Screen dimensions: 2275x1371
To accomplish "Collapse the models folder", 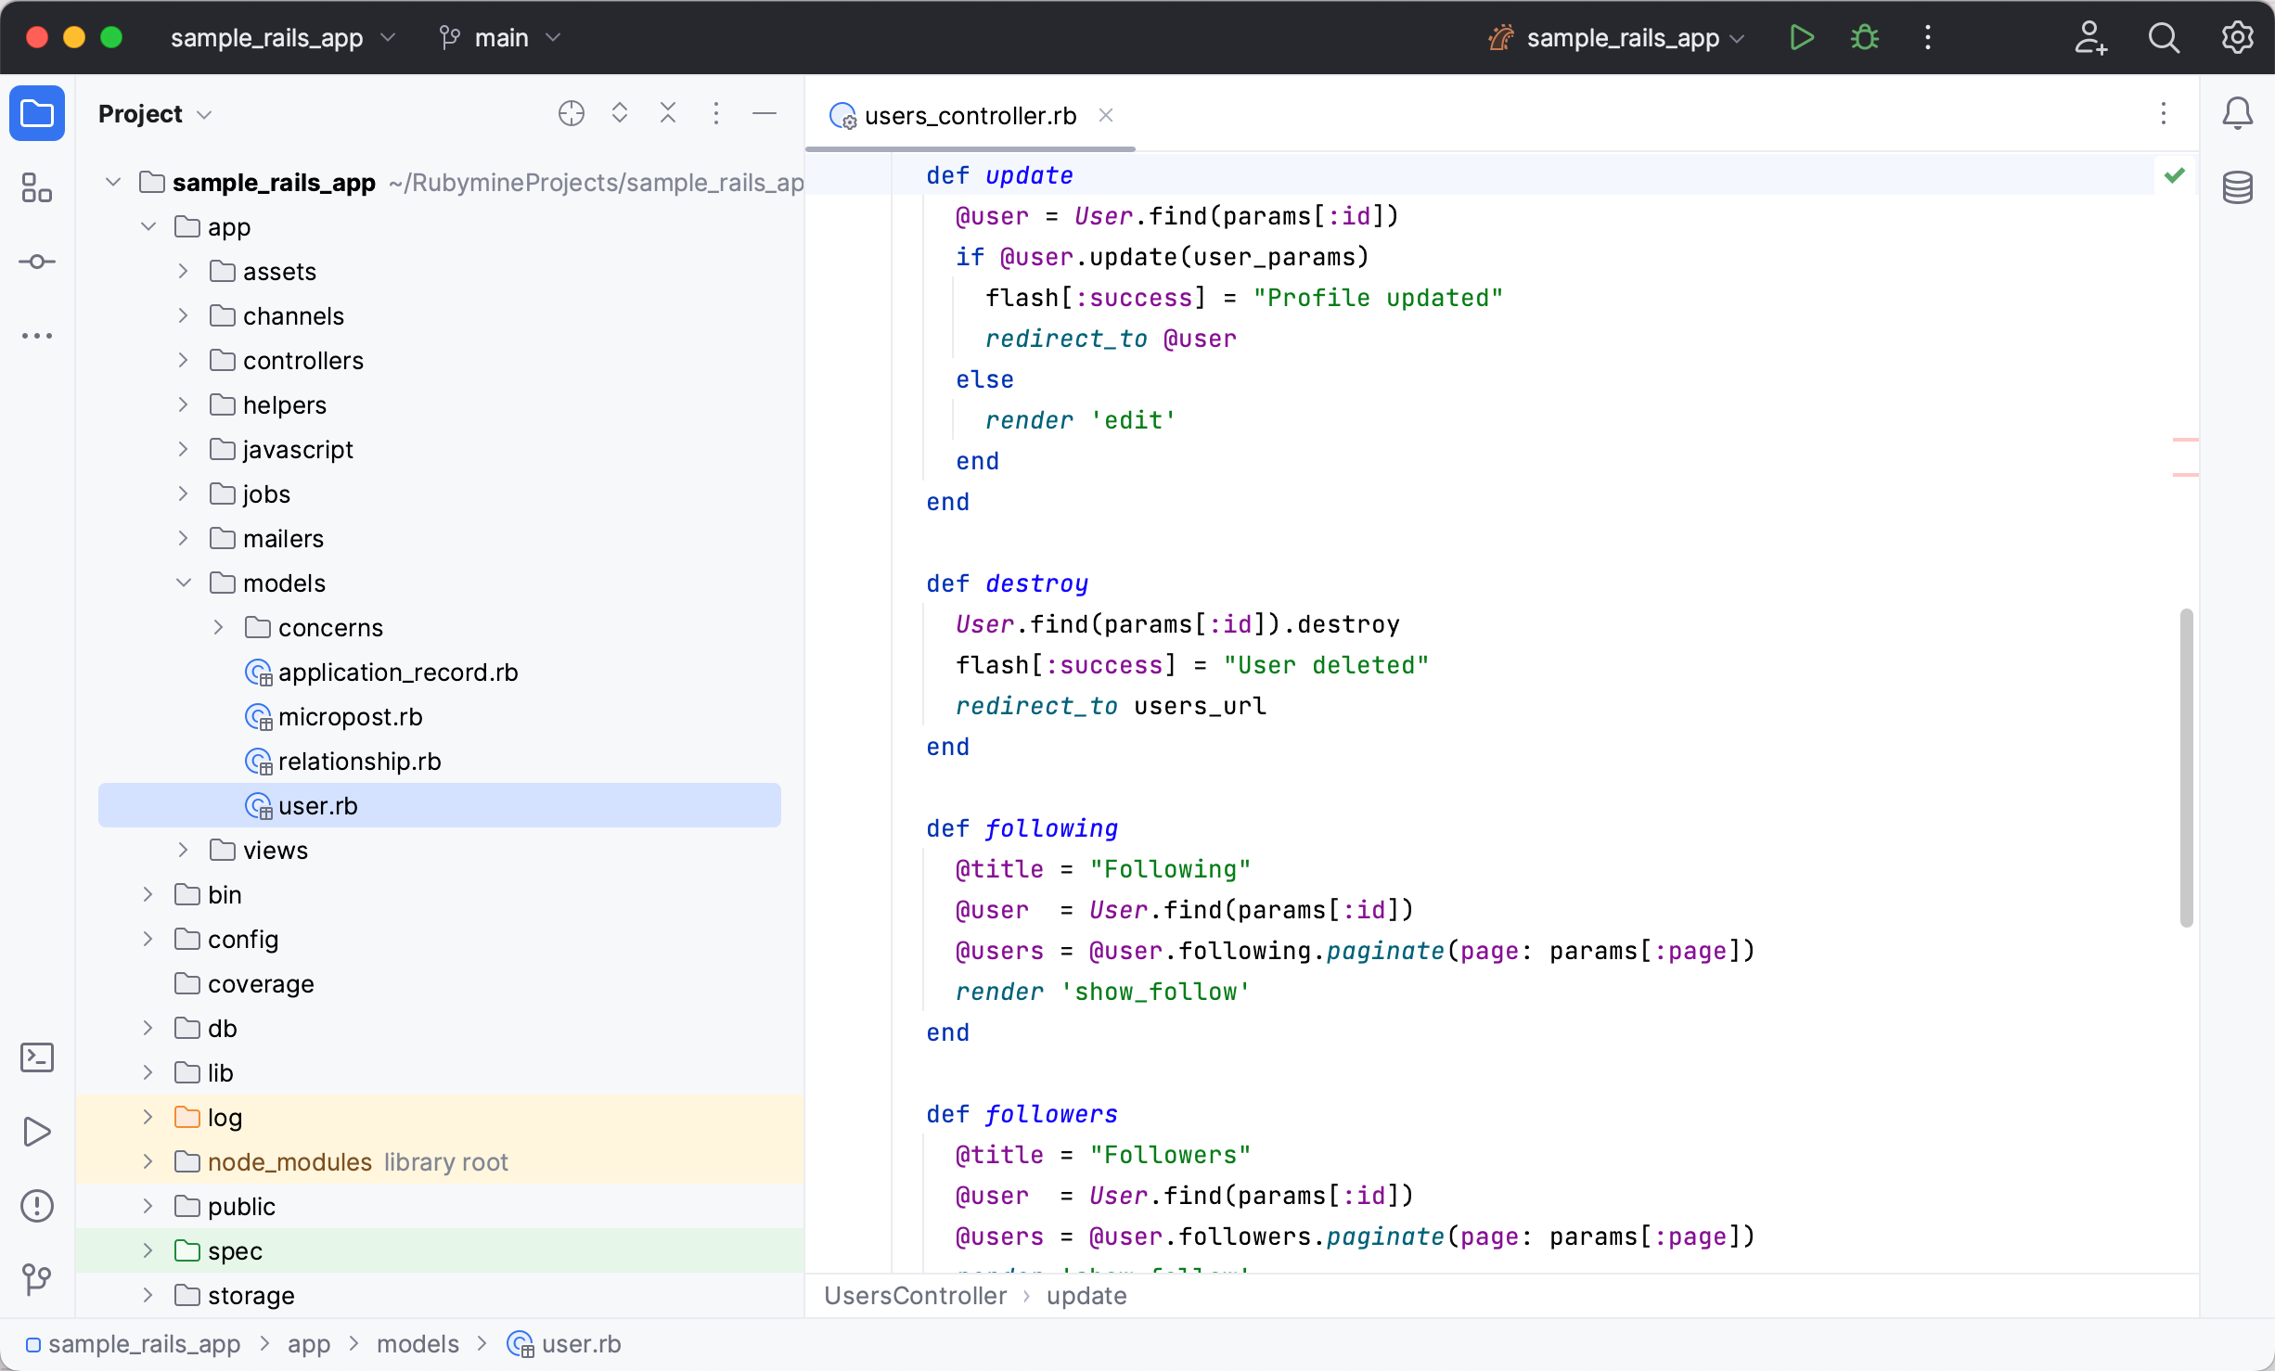I will tap(184, 583).
